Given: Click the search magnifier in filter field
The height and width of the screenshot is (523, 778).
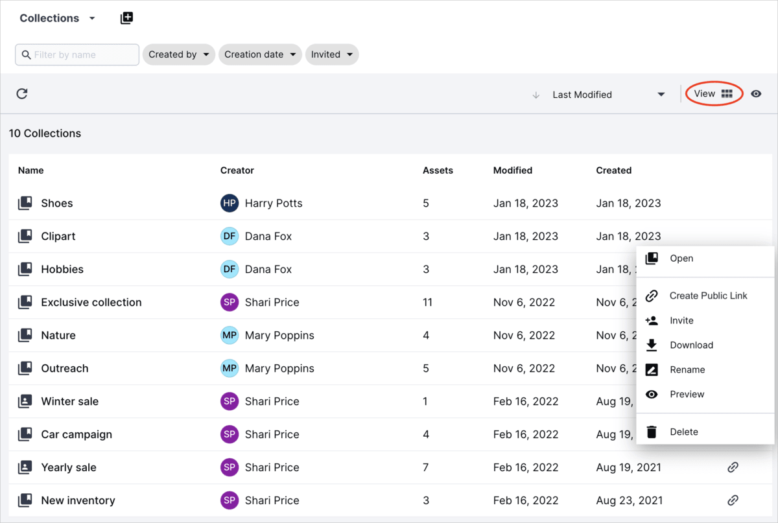Looking at the screenshot, I should [25, 54].
